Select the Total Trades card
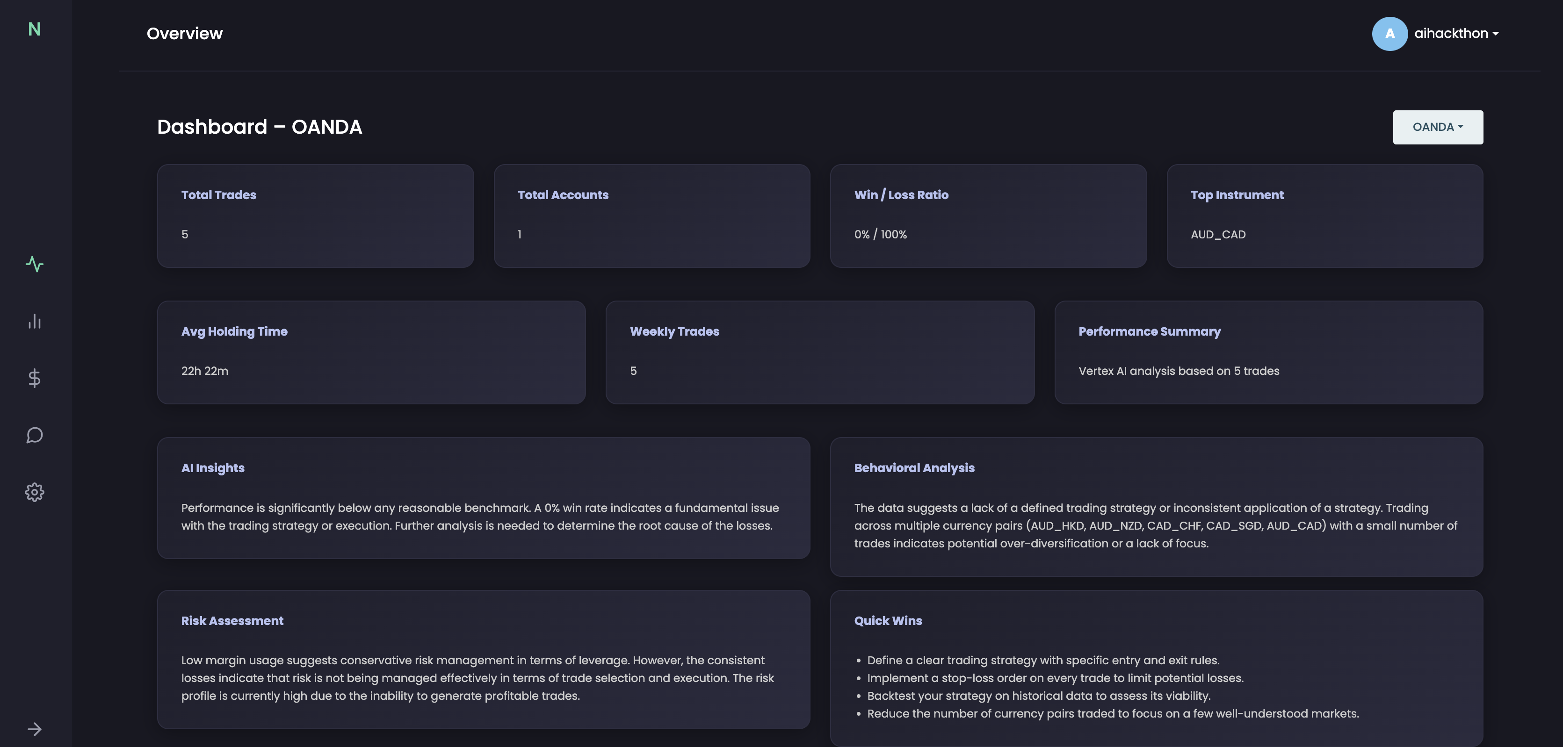The height and width of the screenshot is (747, 1563). click(315, 216)
